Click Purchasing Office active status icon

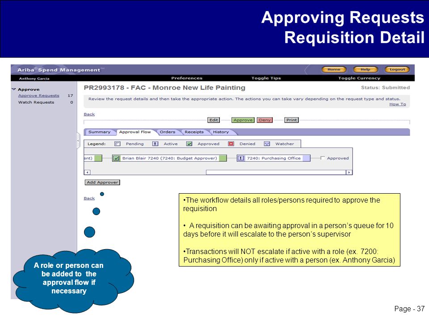point(241,158)
